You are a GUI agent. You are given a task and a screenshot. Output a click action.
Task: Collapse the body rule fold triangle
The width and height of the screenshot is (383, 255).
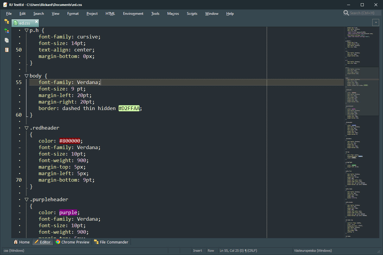[26, 76]
